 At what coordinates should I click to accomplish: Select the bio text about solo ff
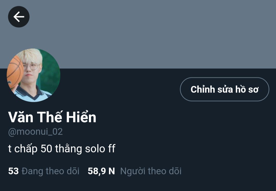click(x=62, y=149)
